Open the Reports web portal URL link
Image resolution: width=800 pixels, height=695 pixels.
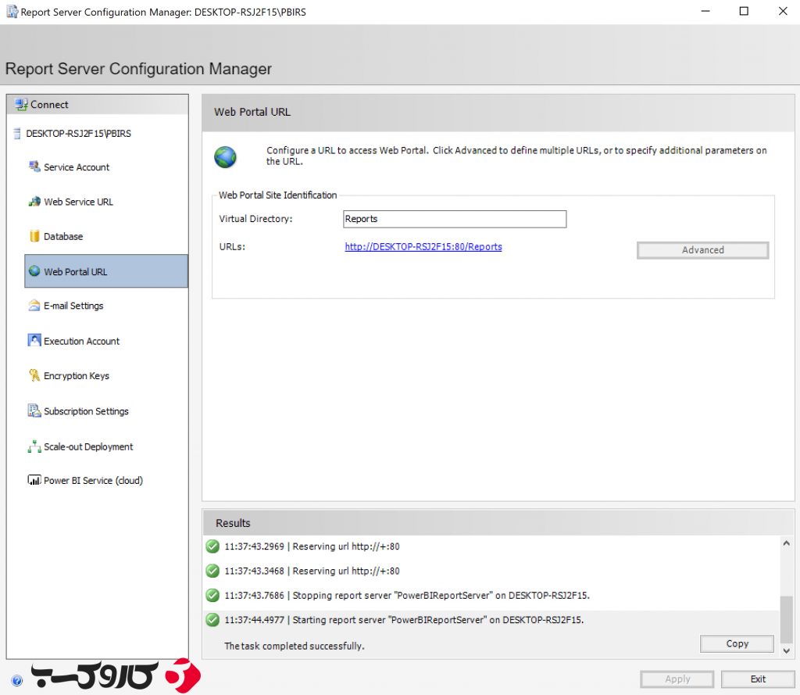(x=423, y=246)
